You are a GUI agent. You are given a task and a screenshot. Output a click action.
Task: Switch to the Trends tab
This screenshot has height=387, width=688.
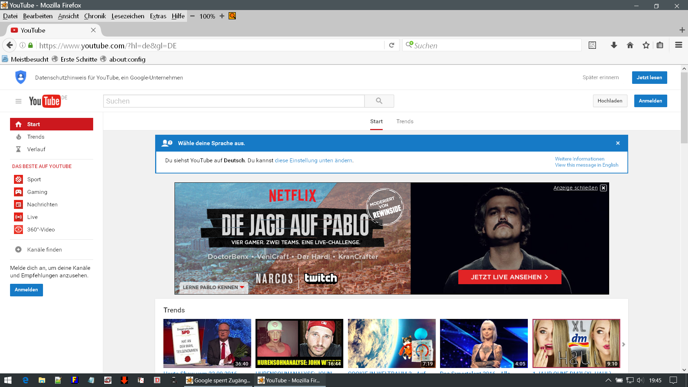[x=405, y=121]
